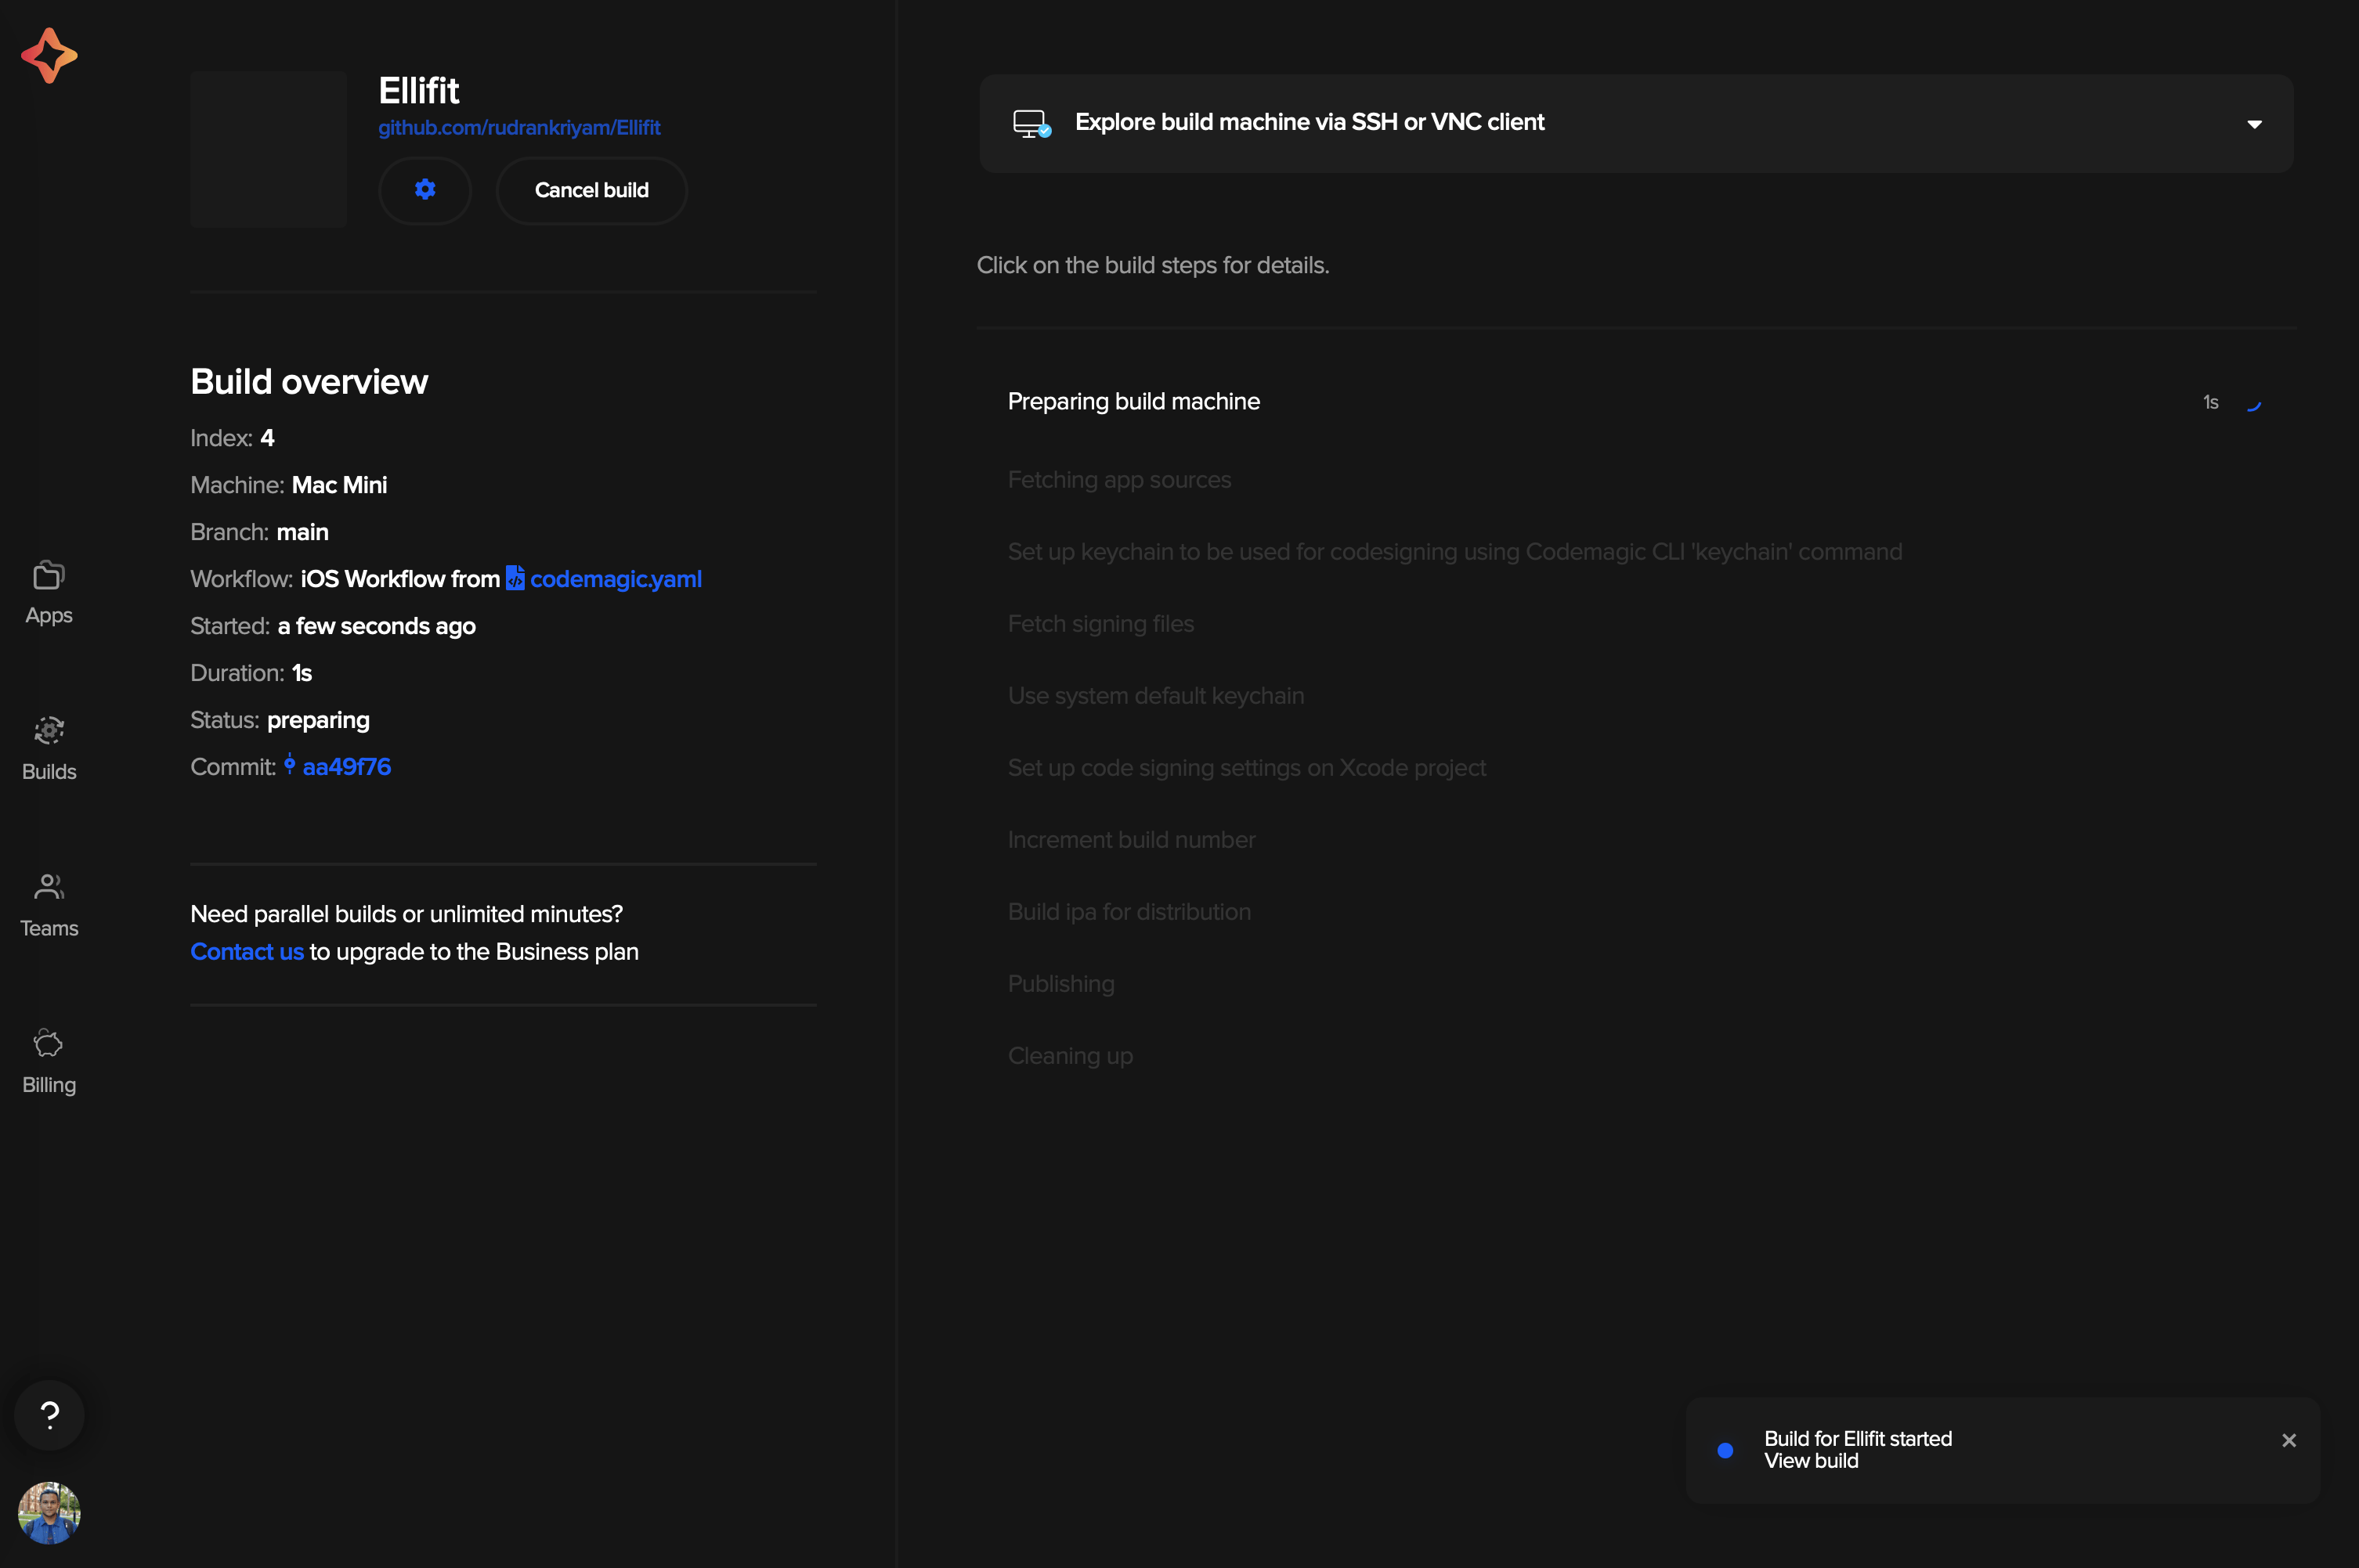
Task: Cancel the running build
Action: (x=591, y=190)
